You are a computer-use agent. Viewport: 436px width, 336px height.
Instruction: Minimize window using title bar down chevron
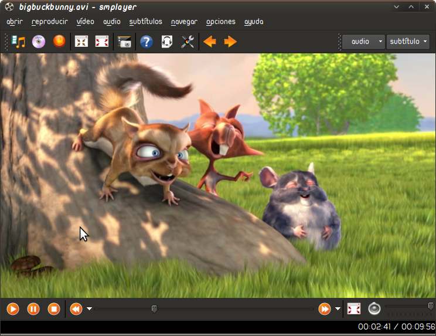[397, 7]
